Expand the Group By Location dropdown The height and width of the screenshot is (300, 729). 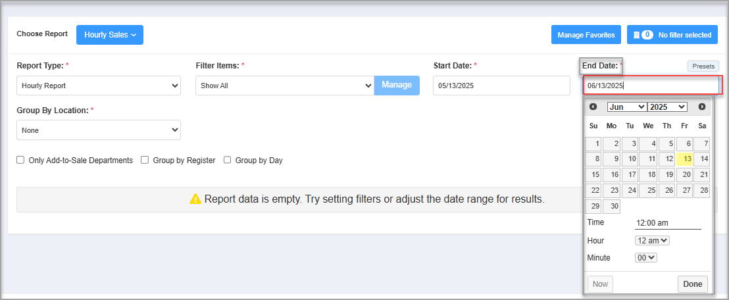(99, 130)
